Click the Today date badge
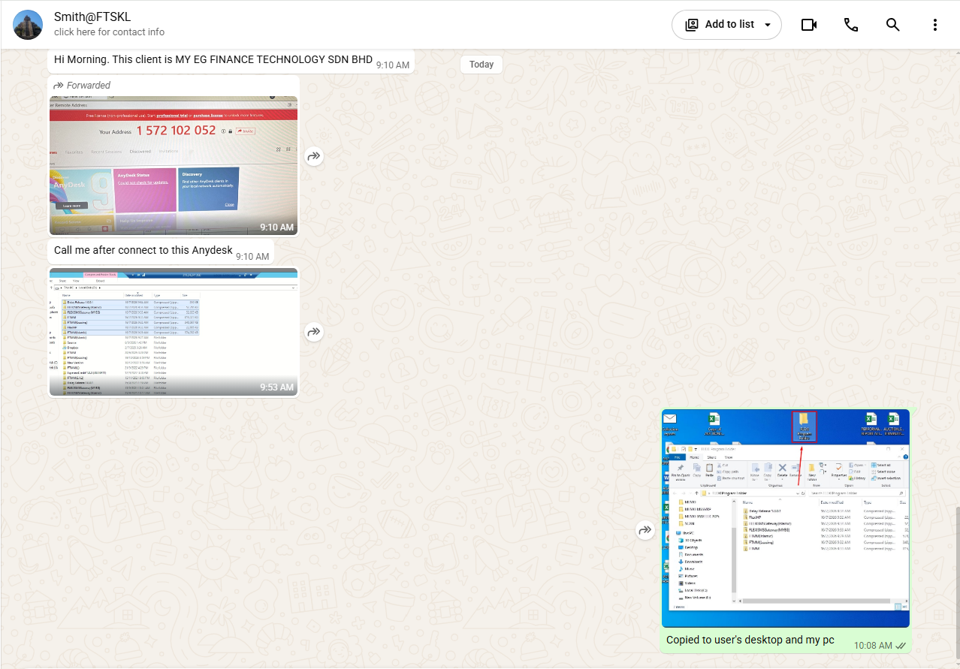 (482, 65)
